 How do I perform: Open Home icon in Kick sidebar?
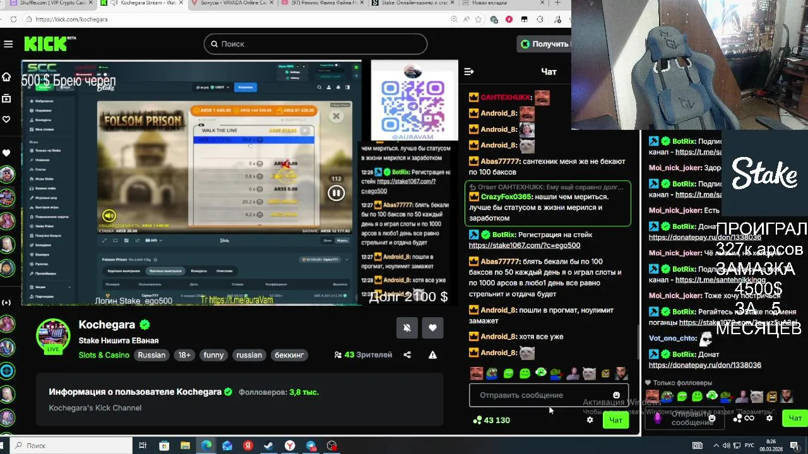coord(6,77)
